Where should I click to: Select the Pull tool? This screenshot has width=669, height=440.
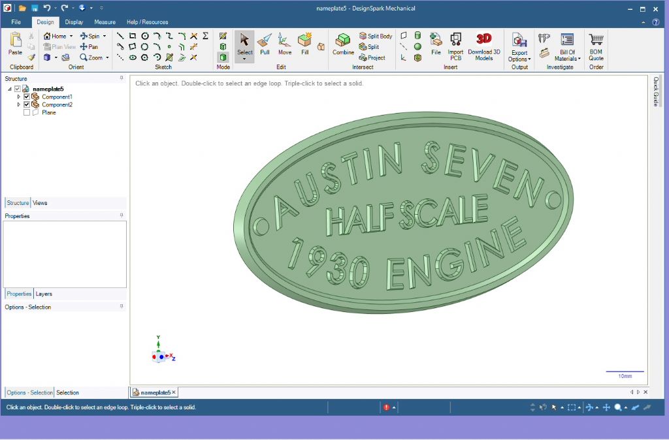(x=265, y=44)
